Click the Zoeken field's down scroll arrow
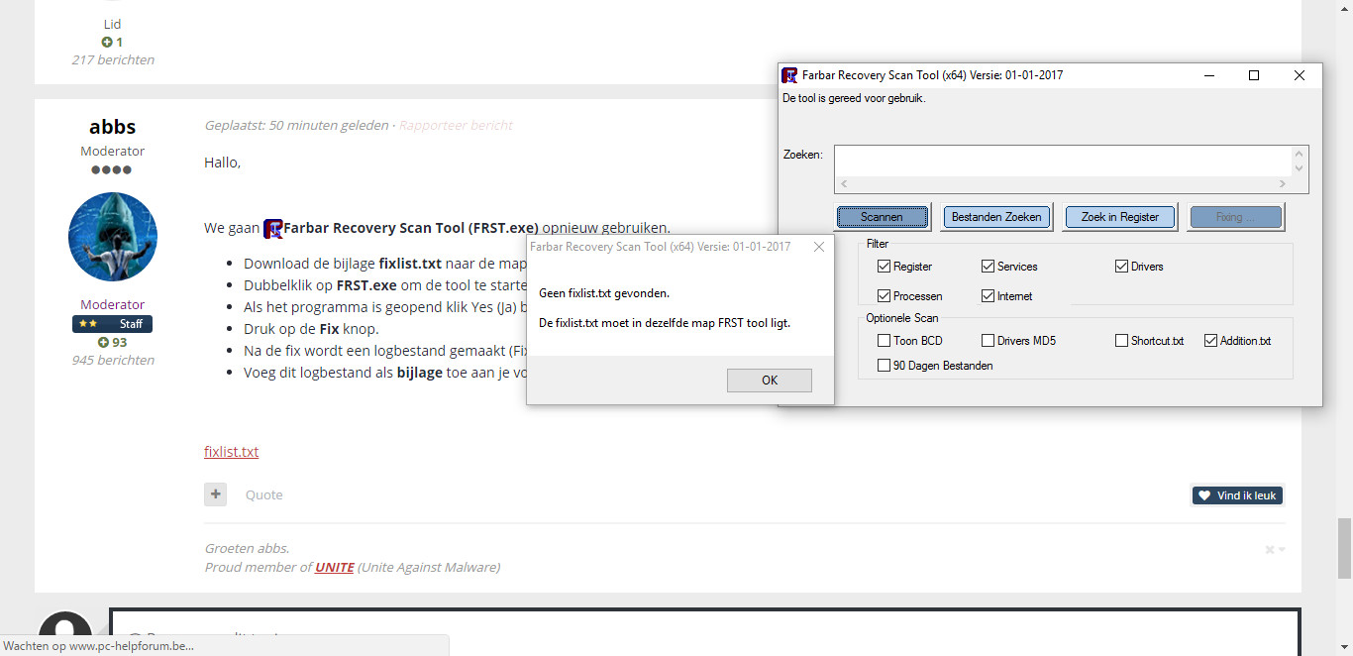 coord(1299,168)
